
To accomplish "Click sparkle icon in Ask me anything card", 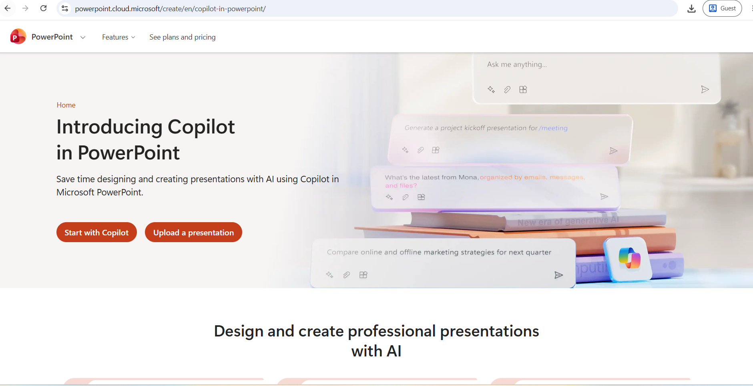I will tap(491, 90).
